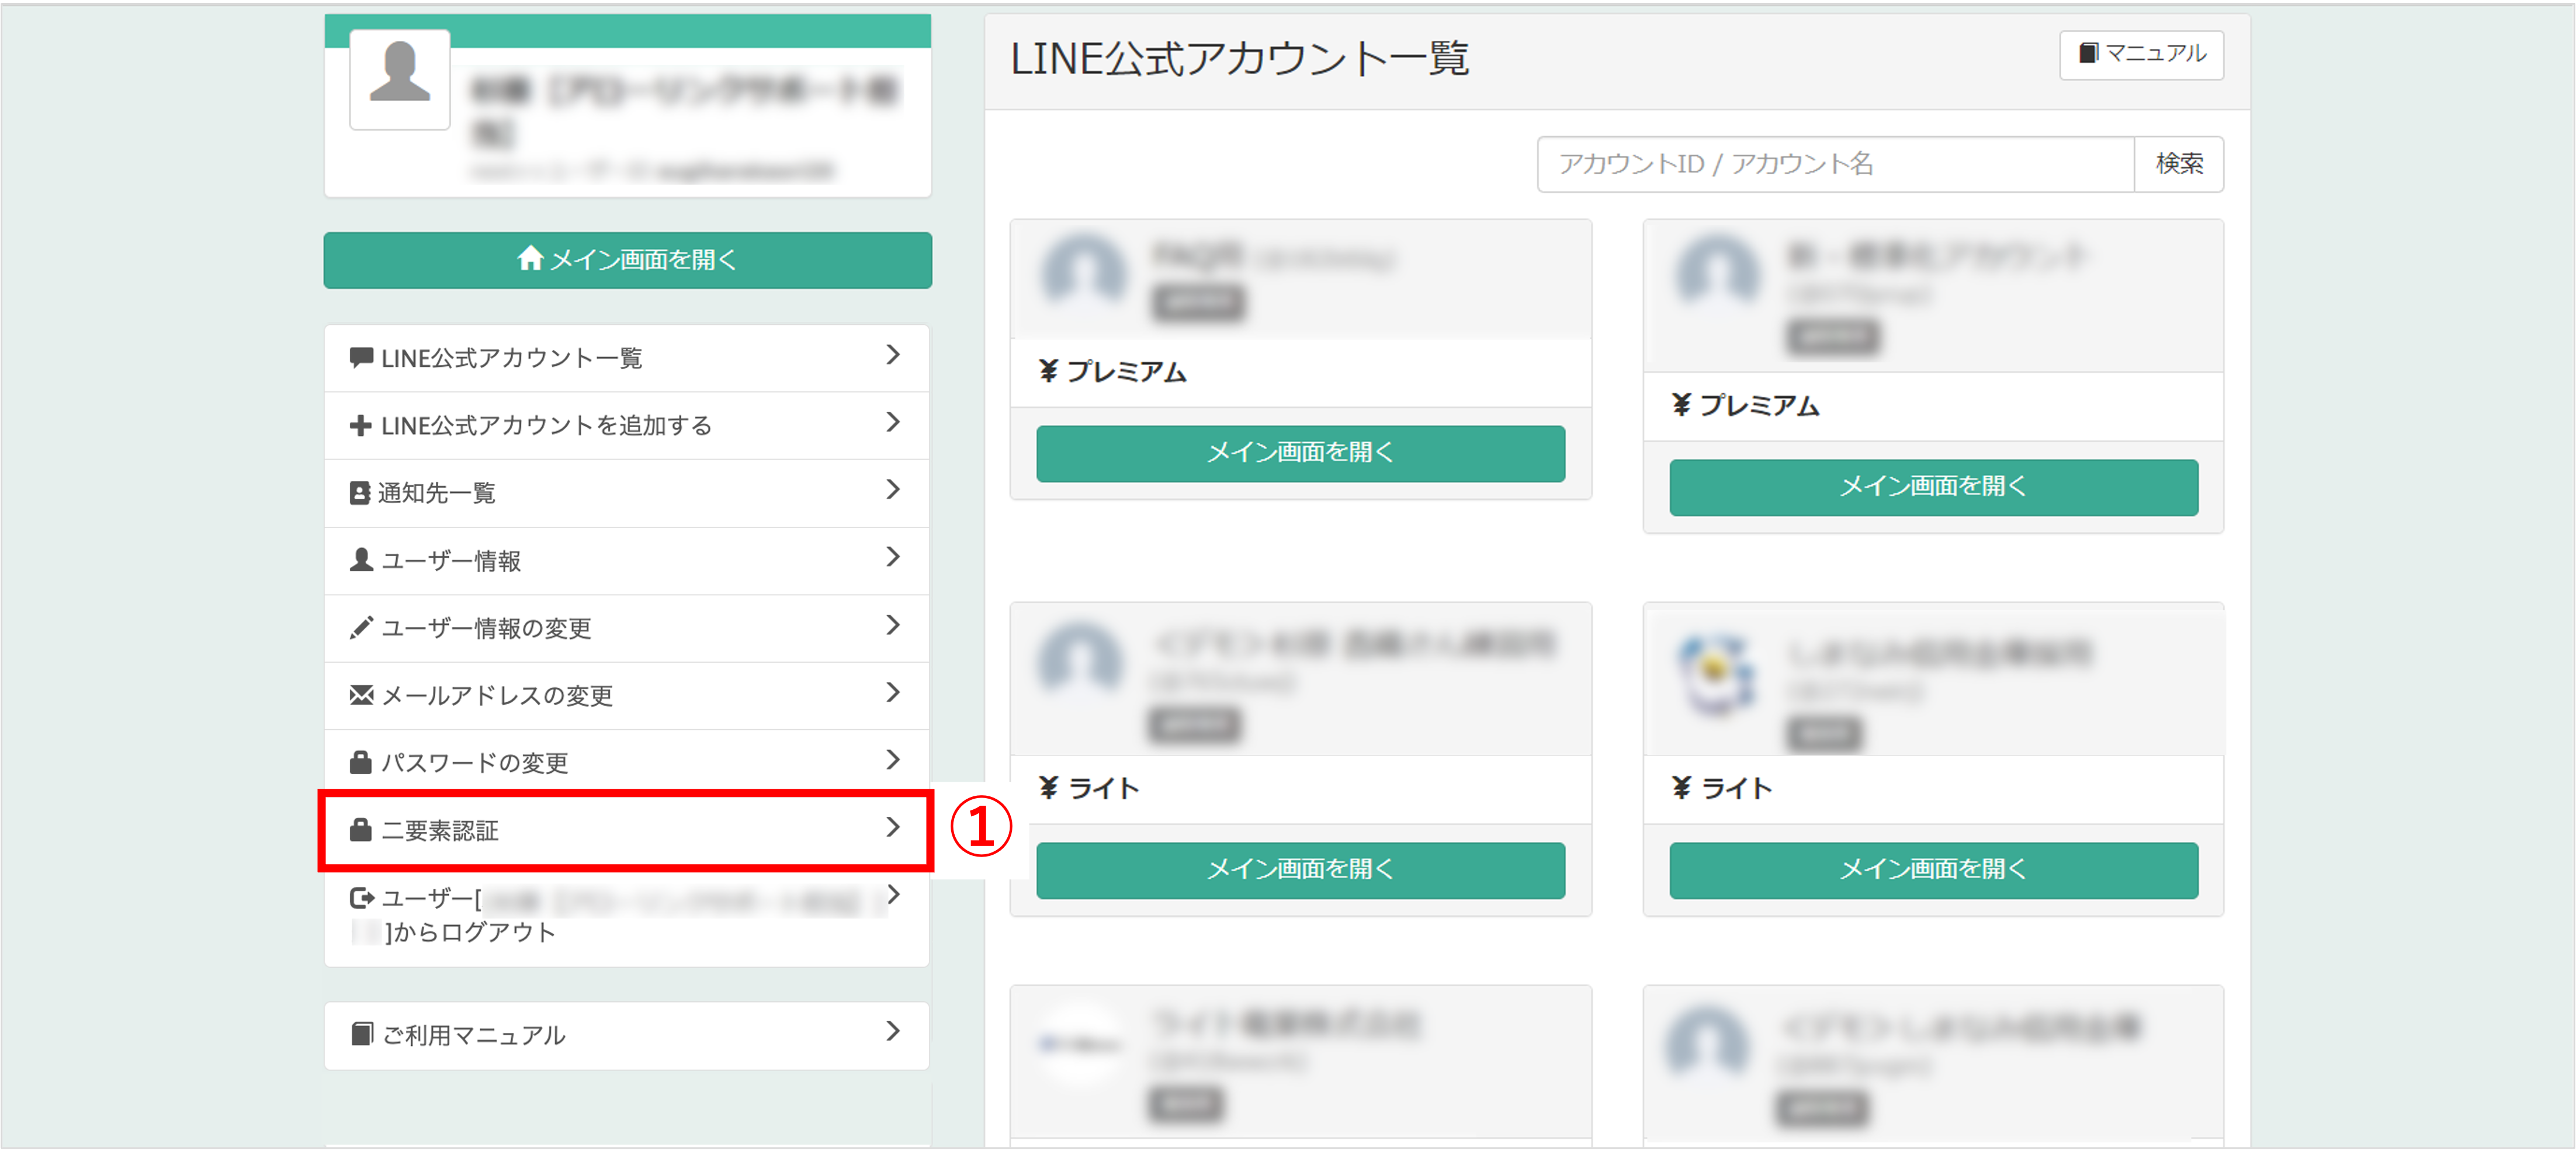
Task: Click the lock icon beside パスワードの変更
Action: pos(361,762)
